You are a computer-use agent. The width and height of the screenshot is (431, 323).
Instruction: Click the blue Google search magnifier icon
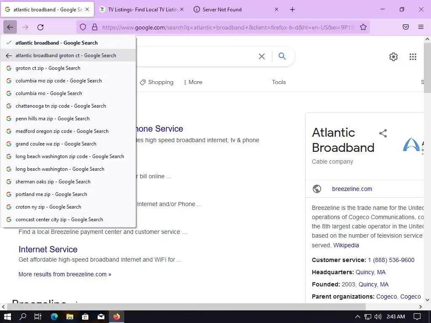(282, 56)
